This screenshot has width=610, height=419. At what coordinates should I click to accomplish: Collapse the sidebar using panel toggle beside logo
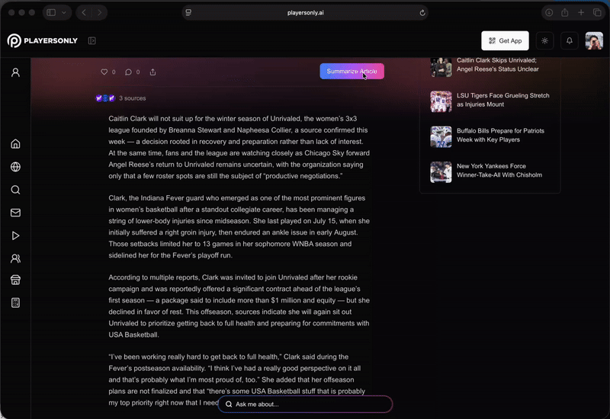pos(91,41)
